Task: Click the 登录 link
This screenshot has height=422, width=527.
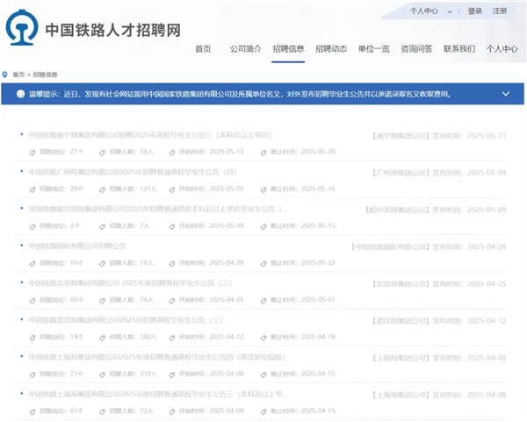Action: [x=475, y=11]
